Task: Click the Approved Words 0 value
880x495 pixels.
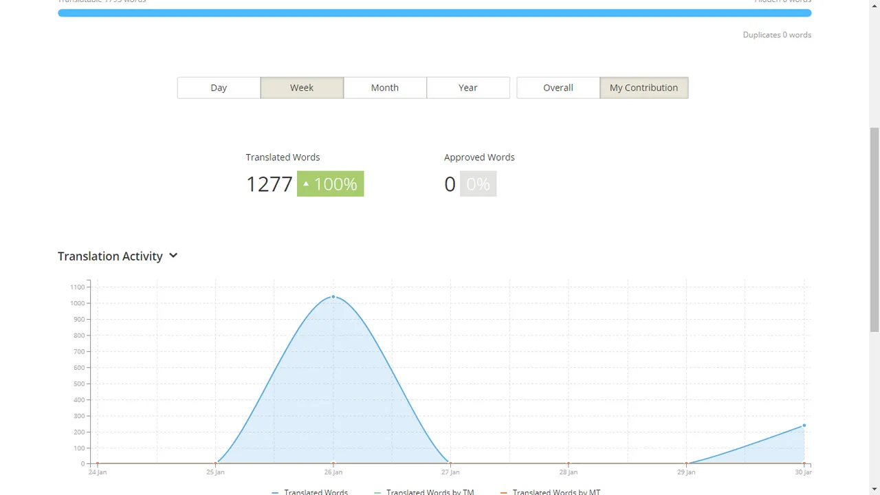Action: 450,184
